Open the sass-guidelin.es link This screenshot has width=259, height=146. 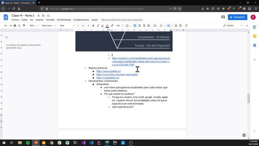coord(108,71)
